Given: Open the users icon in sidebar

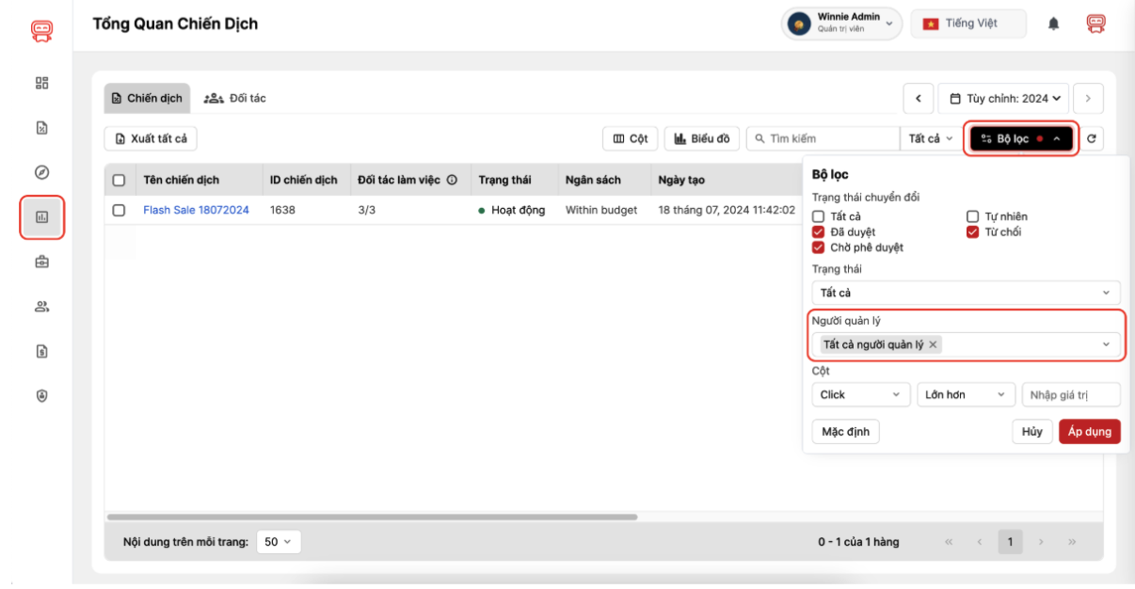Looking at the screenshot, I should pos(41,306).
